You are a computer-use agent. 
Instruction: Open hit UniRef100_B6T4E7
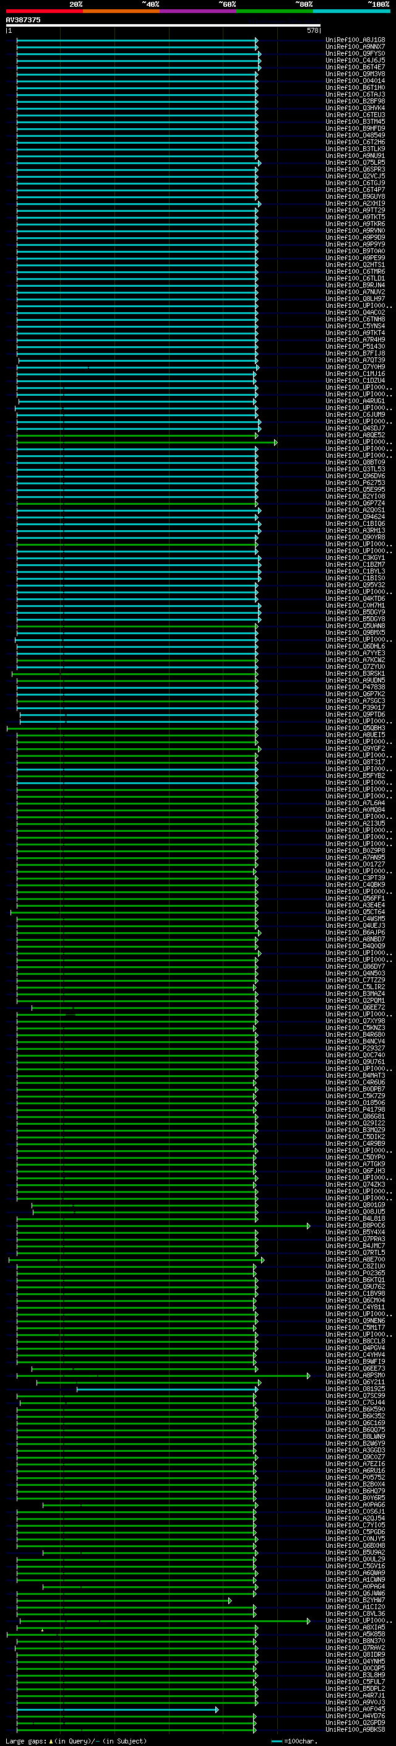pos(355,67)
